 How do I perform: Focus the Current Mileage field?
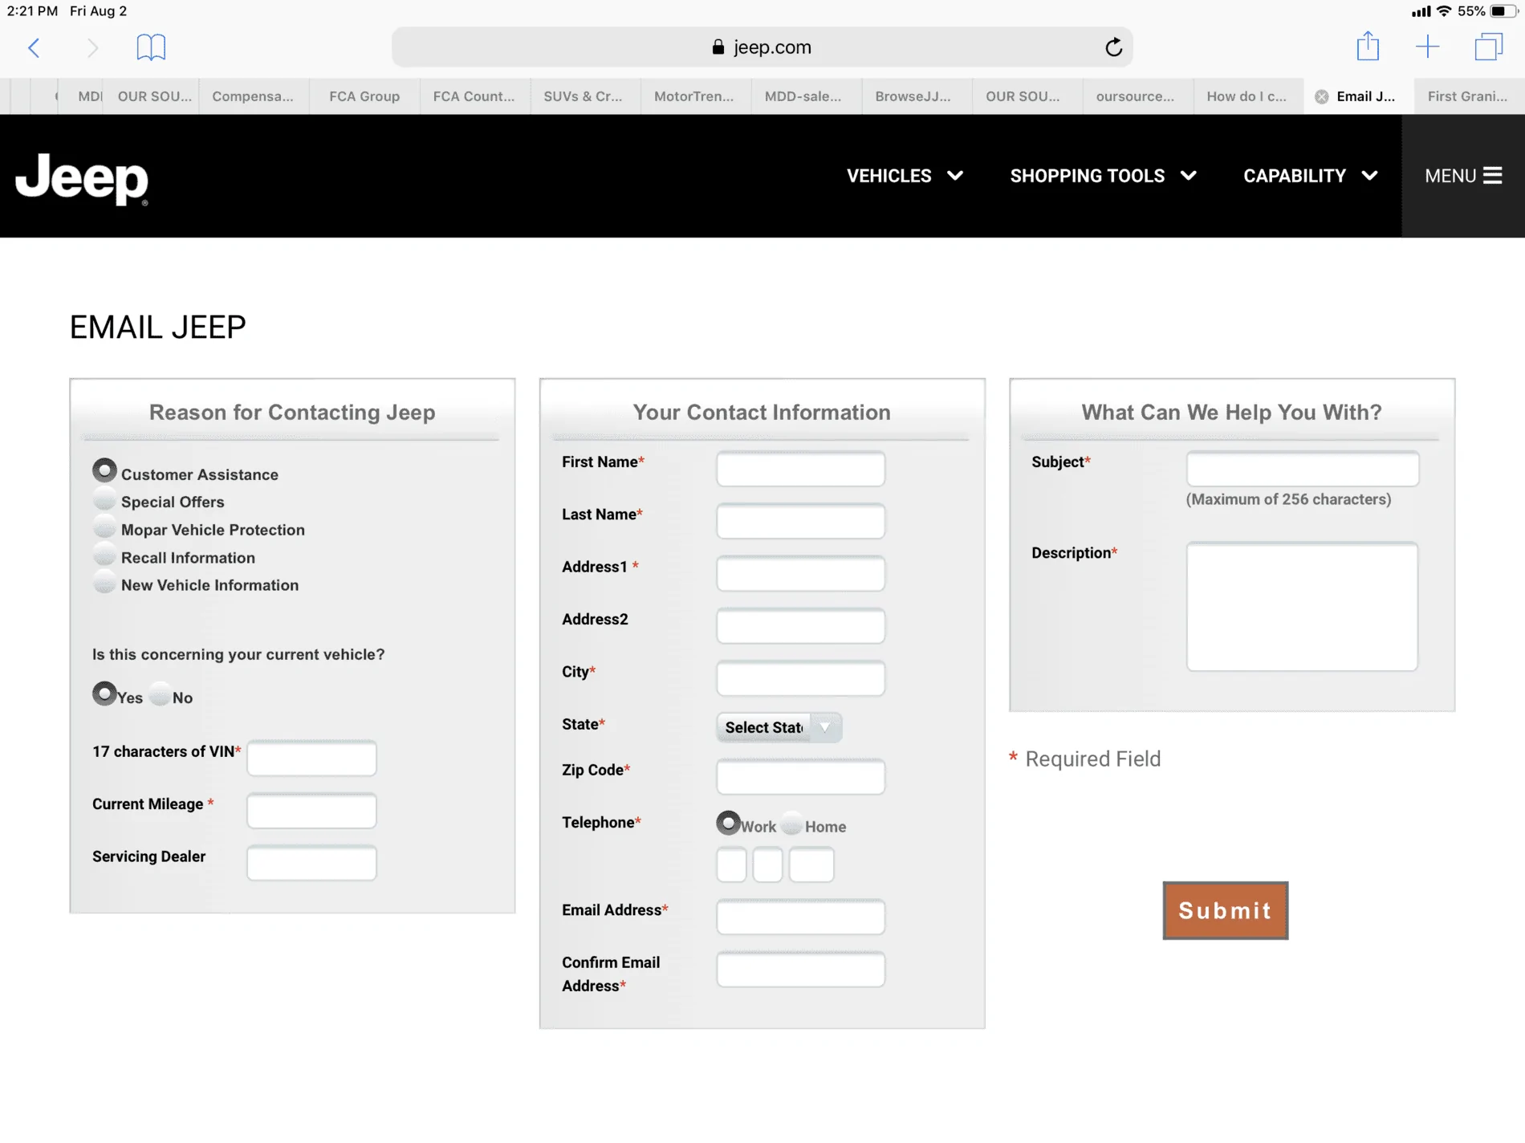coord(311,811)
